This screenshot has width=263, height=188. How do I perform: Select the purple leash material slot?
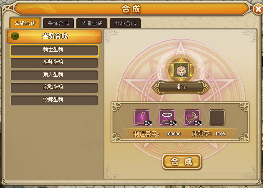point(142,118)
